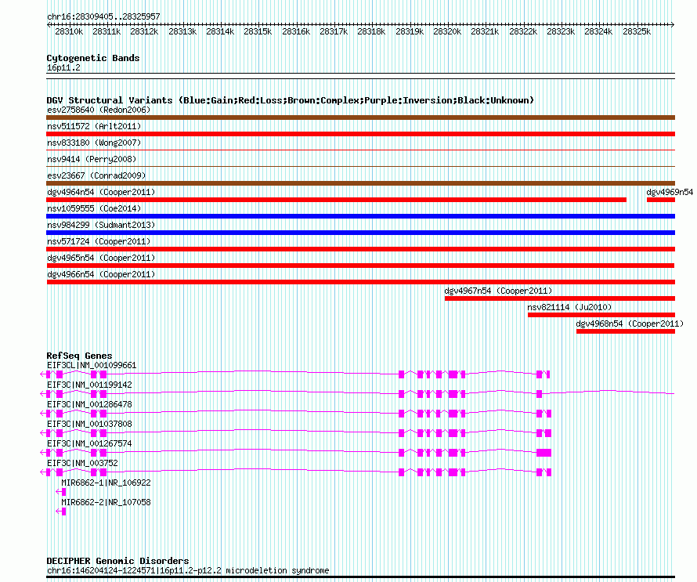Select the Cytogenetic Bands track title

click(x=93, y=58)
